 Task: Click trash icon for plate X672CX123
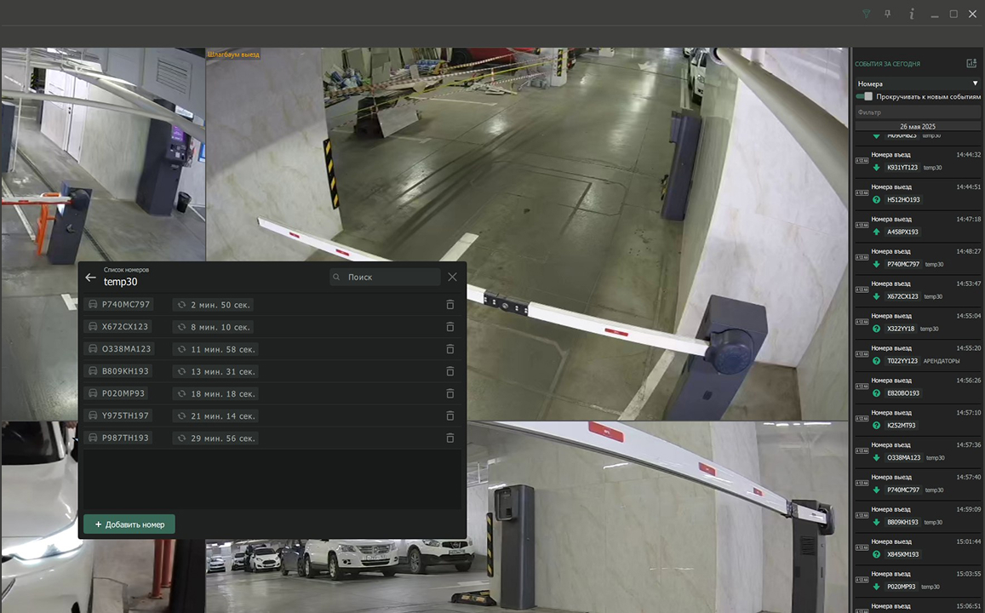(x=450, y=327)
